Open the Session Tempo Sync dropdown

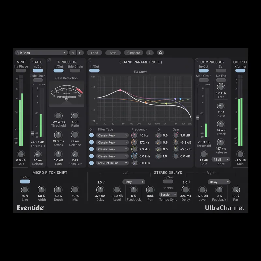(x=168, y=194)
